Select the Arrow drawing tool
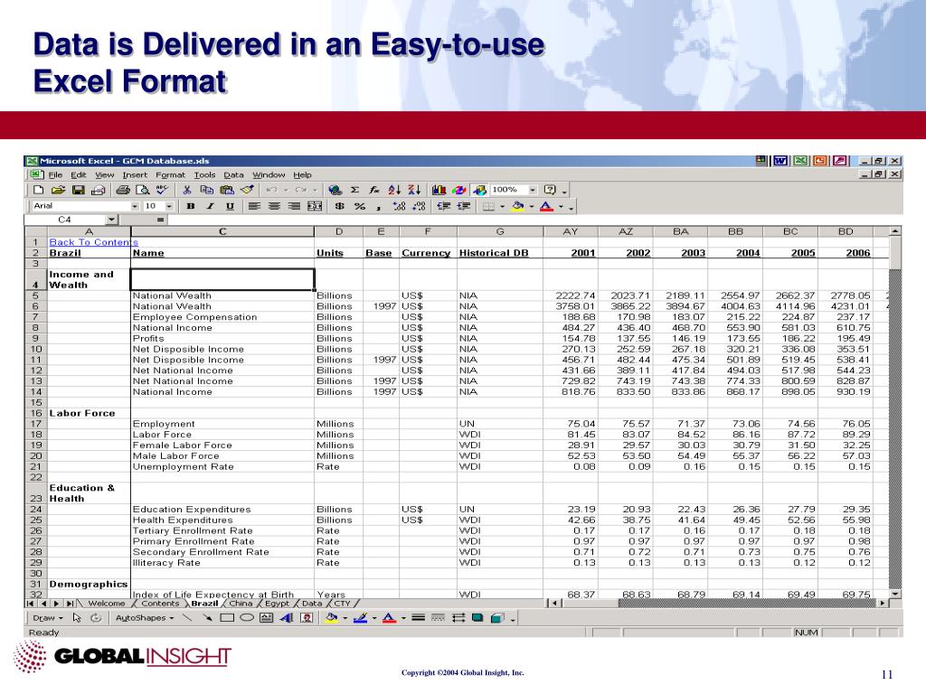Viewport: 926px width, 694px height. 207,618
